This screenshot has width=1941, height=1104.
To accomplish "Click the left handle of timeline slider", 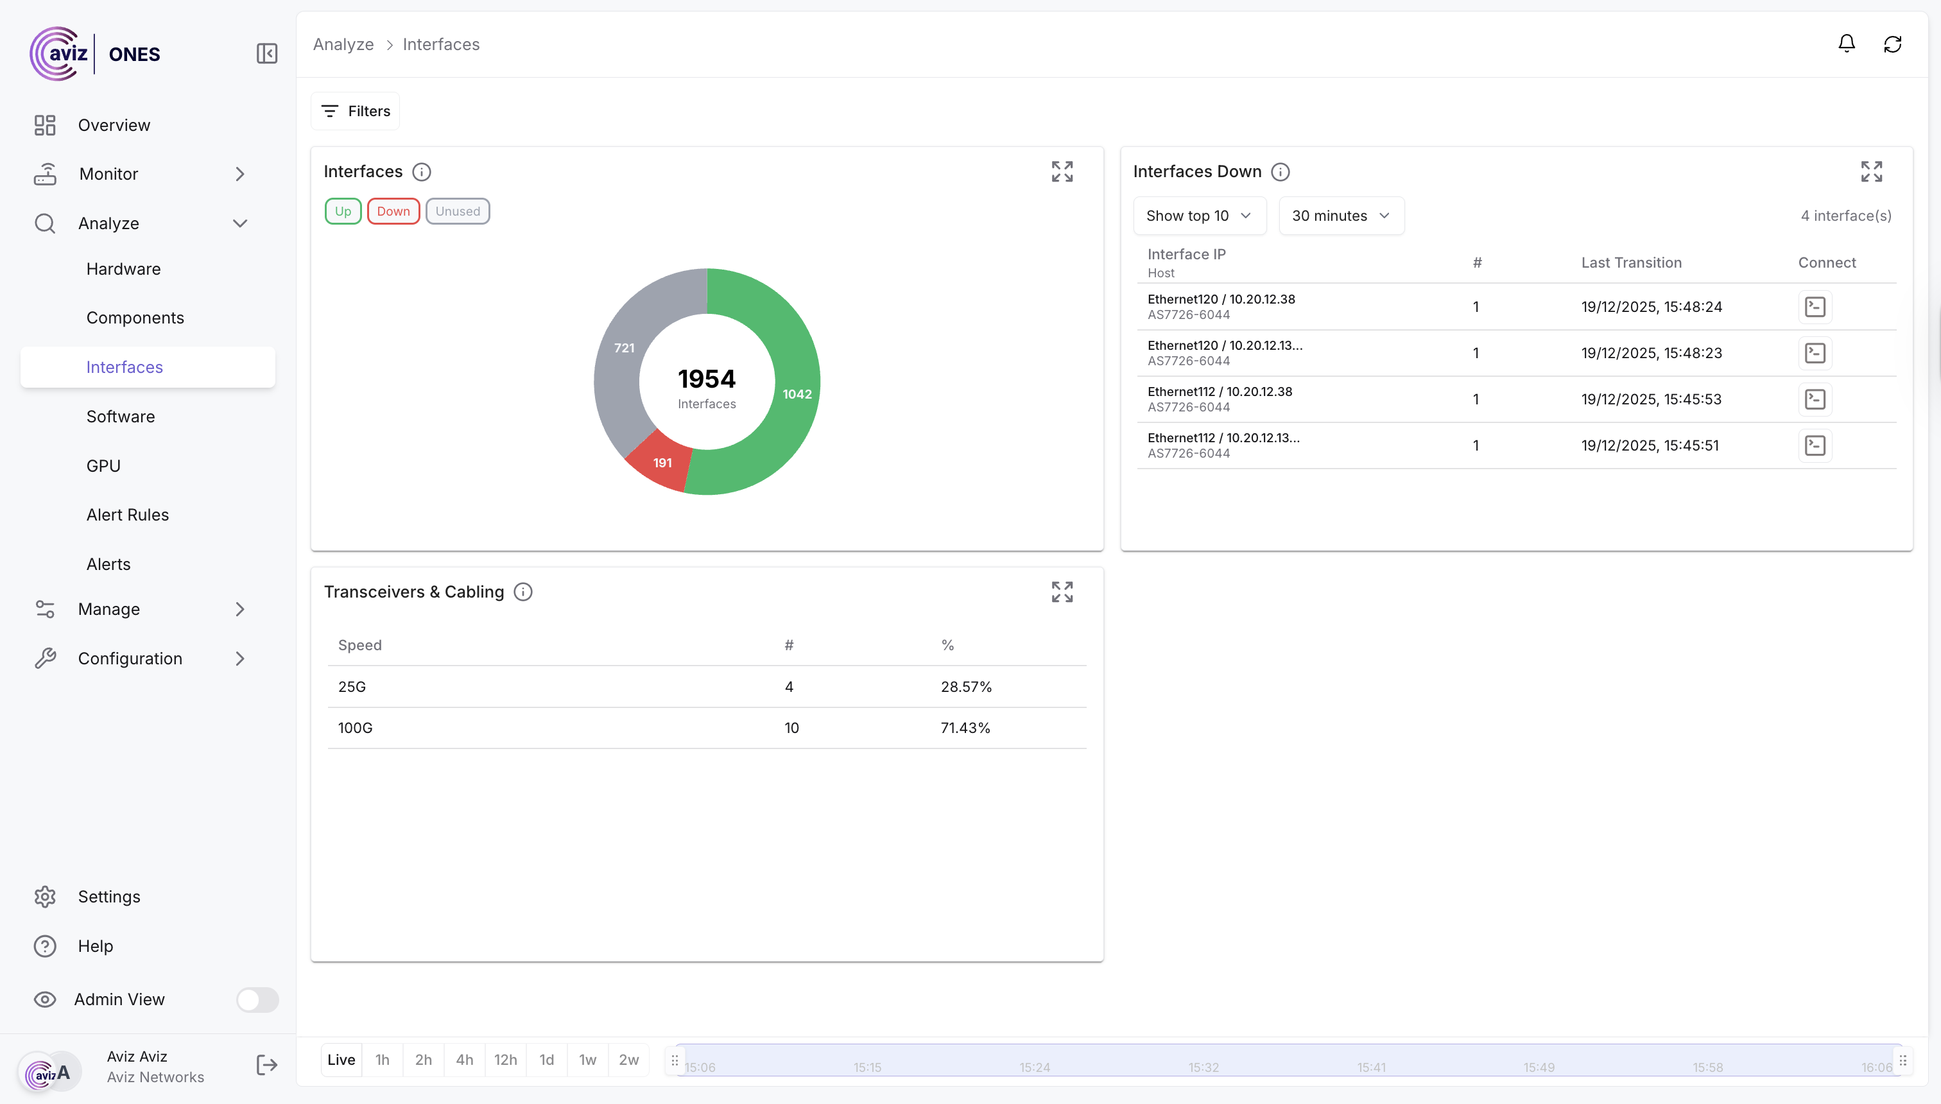I will [675, 1060].
